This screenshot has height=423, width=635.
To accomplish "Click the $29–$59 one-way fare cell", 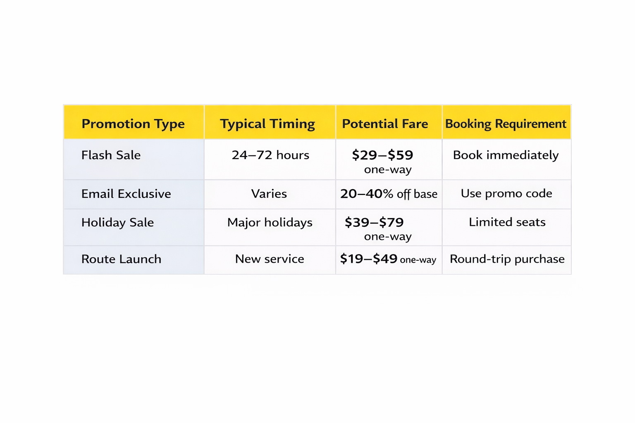I will tap(383, 160).
